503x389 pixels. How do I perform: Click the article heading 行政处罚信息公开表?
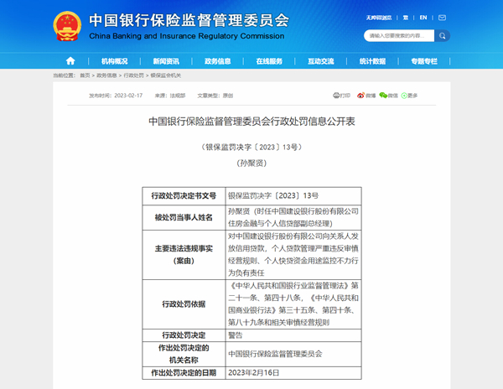click(x=251, y=122)
